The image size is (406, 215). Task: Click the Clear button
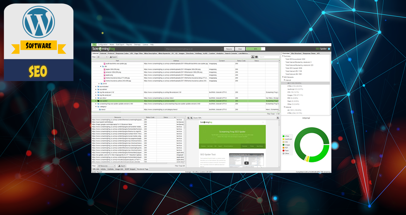pyautogui.click(x=240, y=49)
